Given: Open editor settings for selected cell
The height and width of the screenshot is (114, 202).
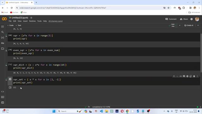Looking at the screenshot, I should [x=187, y=76].
